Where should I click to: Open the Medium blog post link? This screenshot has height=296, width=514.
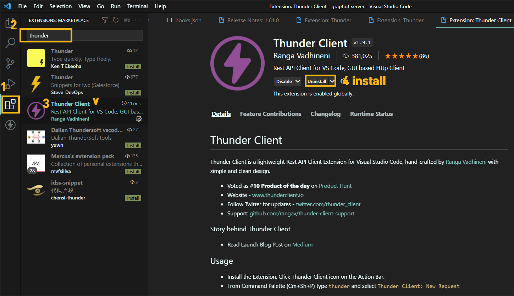(x=302, y=244)
